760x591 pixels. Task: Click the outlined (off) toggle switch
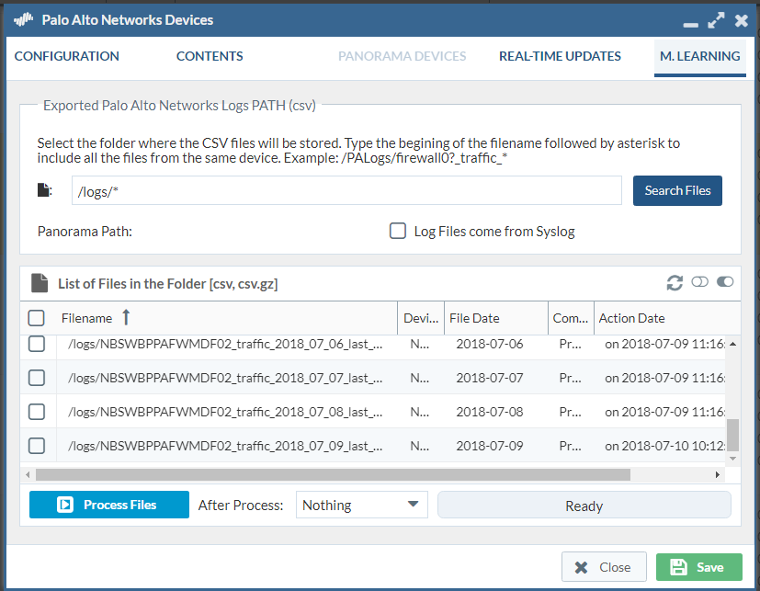[x=700, y=282]
